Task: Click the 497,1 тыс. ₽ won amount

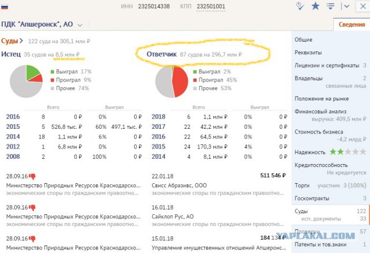Action: (126, 127)
